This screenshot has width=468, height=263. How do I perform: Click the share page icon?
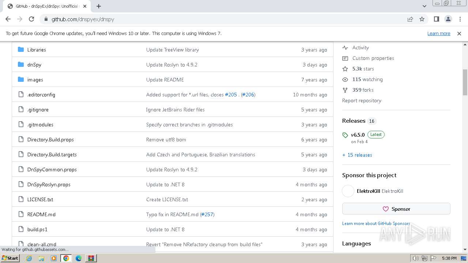coord(410,19)
